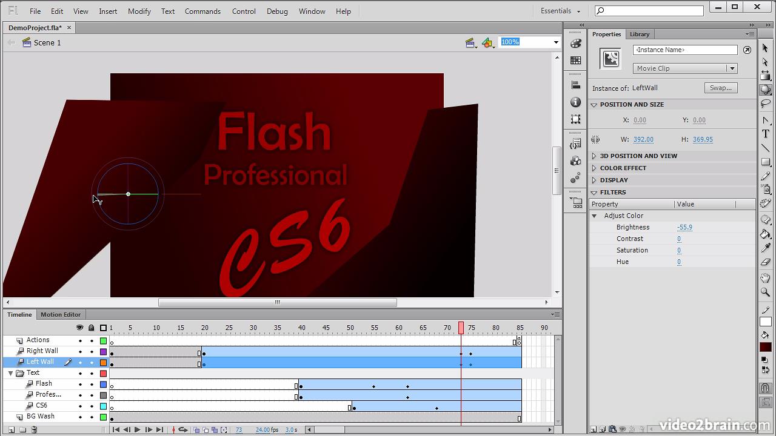
Task: Click the stroke color swatch
Action: click(766, 323)
